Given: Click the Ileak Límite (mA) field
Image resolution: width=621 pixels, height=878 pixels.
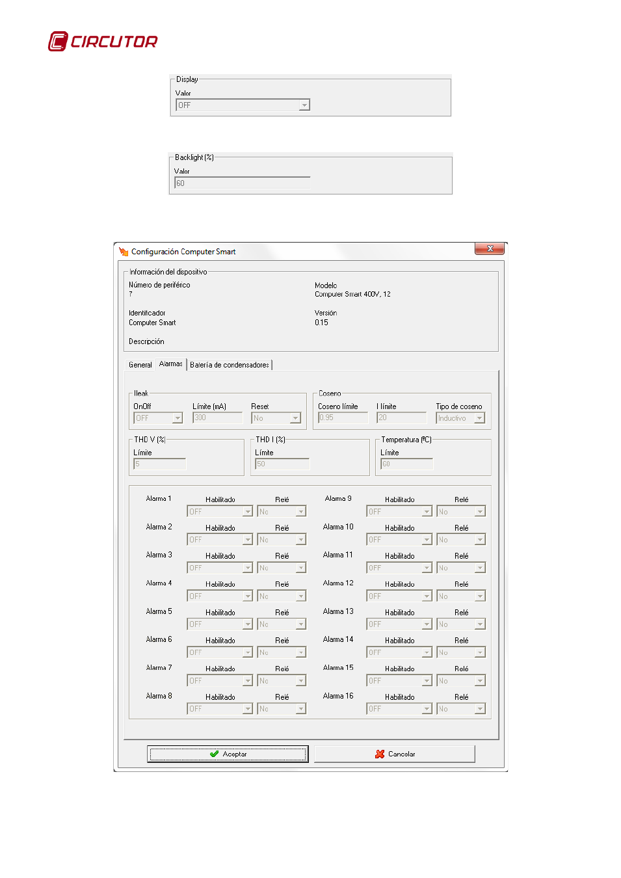Looking at the screenshot, I should point(218,418).
